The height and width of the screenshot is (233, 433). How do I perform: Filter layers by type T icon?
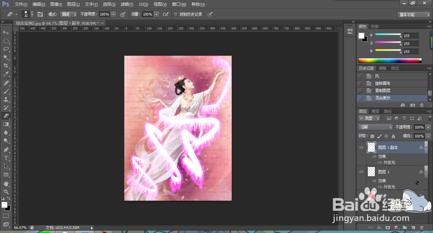[x=404, y=118]
